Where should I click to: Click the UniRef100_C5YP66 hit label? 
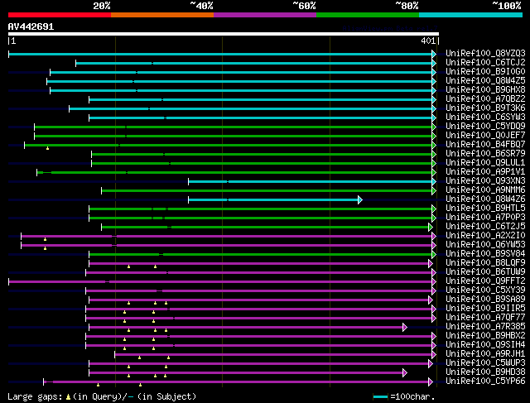(485, 381)
